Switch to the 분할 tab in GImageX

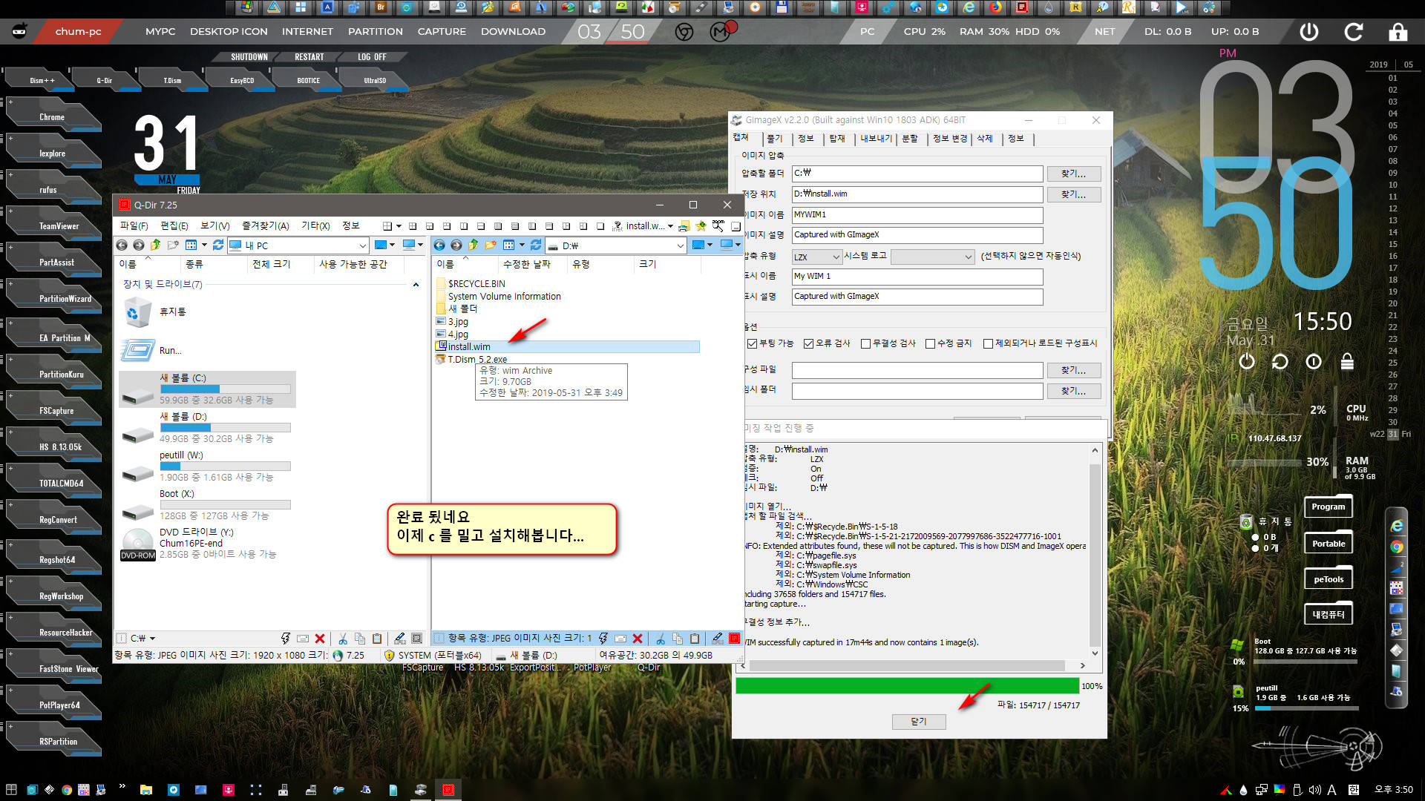[x=909, y=139]
